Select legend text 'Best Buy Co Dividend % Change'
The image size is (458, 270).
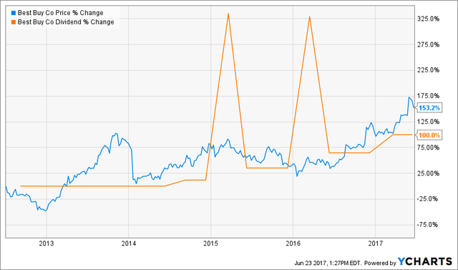pos(66,22)
